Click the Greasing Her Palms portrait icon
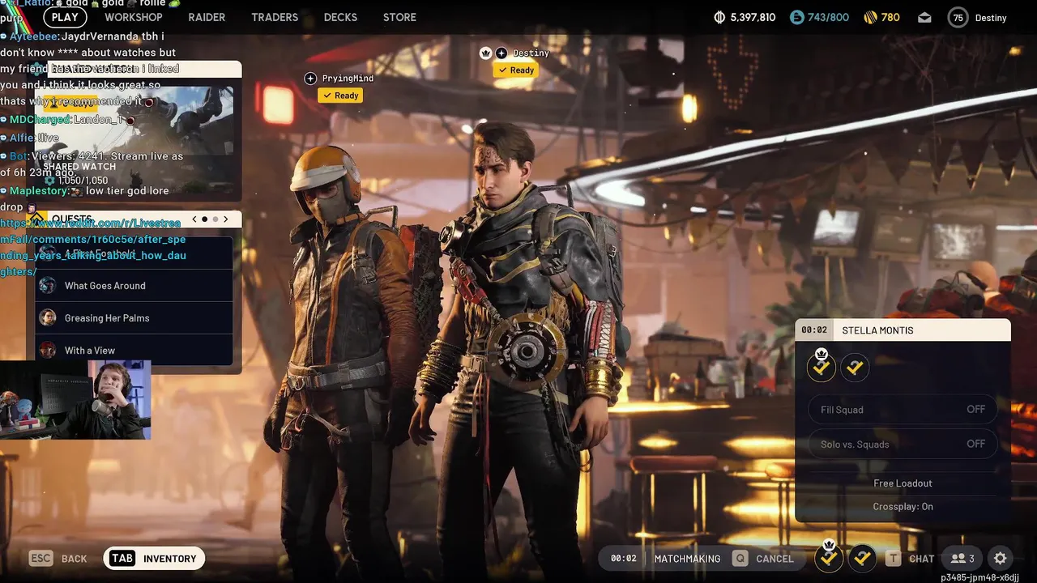 [49, 318]
